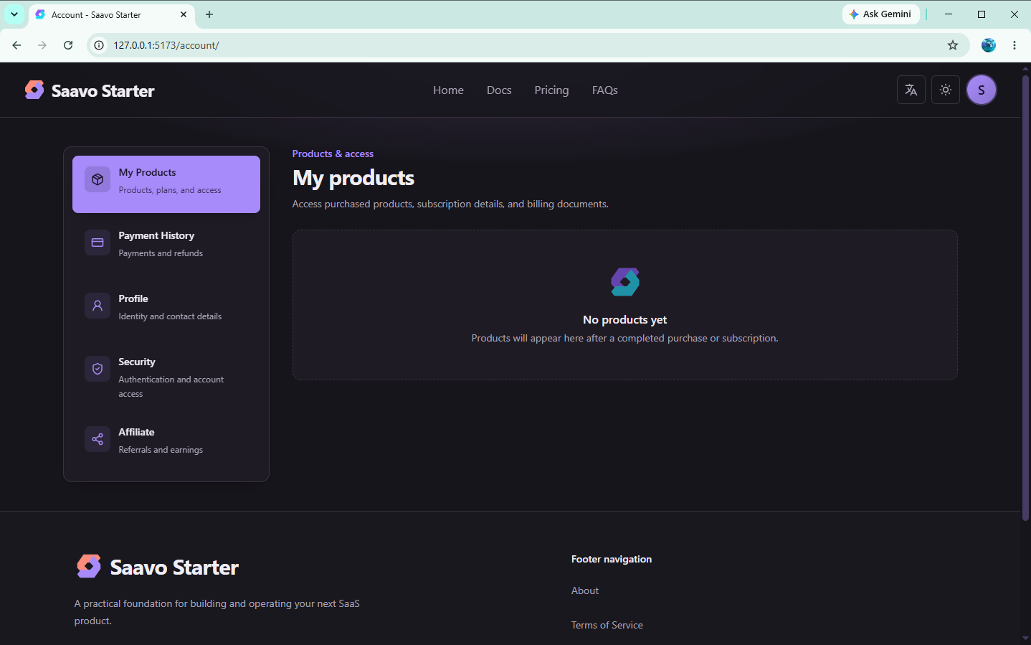Open the language translation switcher
Image resolution: width=1031 pixels, height=645 pixels.
click(x=911, y=90)
